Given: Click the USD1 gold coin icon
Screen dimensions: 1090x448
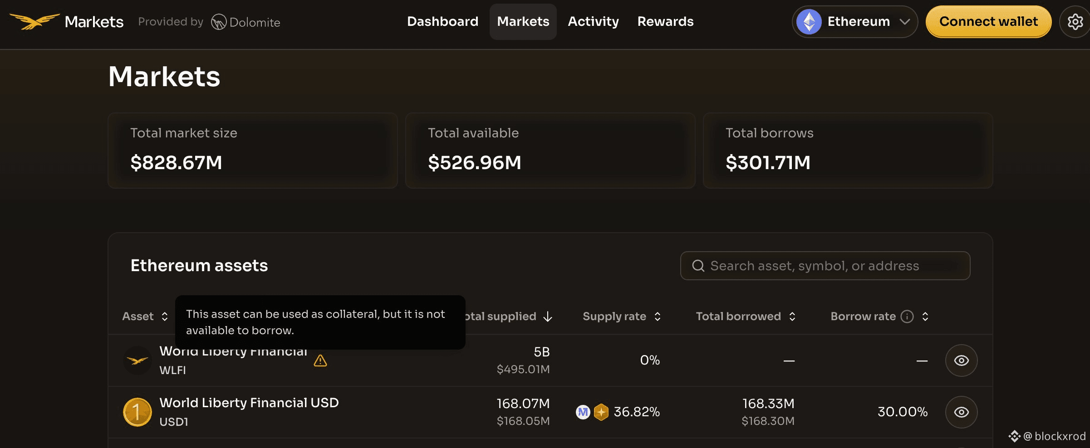Looking at the screenshot, I should [x=137, y=412].
